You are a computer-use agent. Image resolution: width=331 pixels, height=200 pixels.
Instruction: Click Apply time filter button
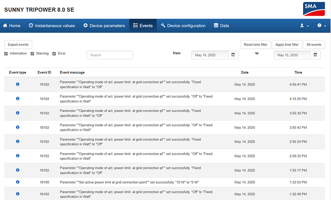(x=287, y=44)
